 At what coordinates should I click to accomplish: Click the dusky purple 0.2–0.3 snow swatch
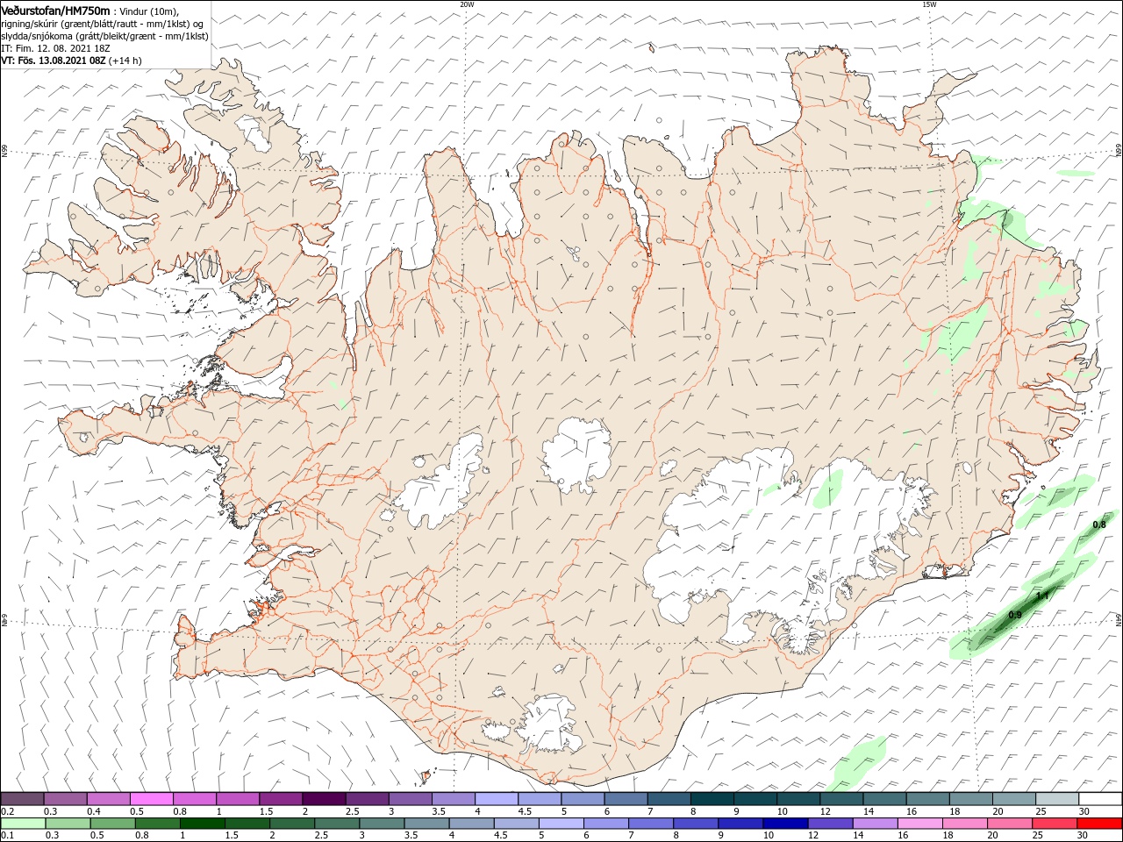[22, 799]
